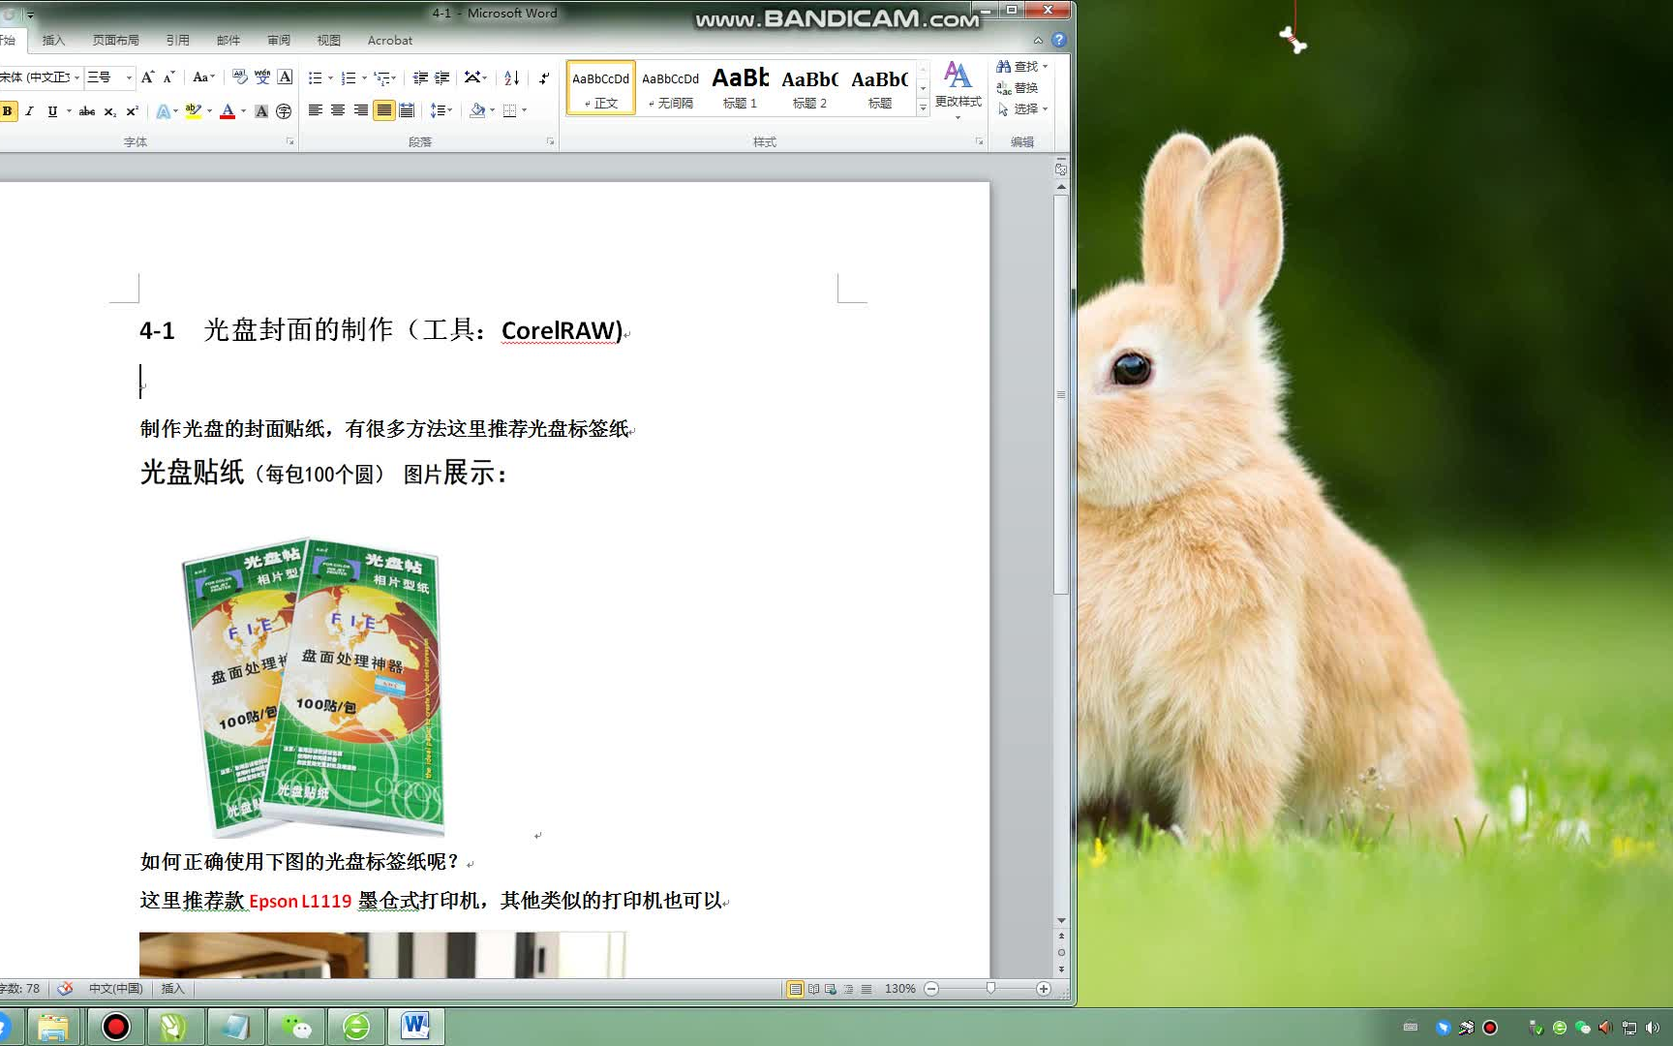Image resolution: width=1673 pixels, height=1046 pixels.
Task: Expand the Styles gallery more arrow
Action: 923,108
